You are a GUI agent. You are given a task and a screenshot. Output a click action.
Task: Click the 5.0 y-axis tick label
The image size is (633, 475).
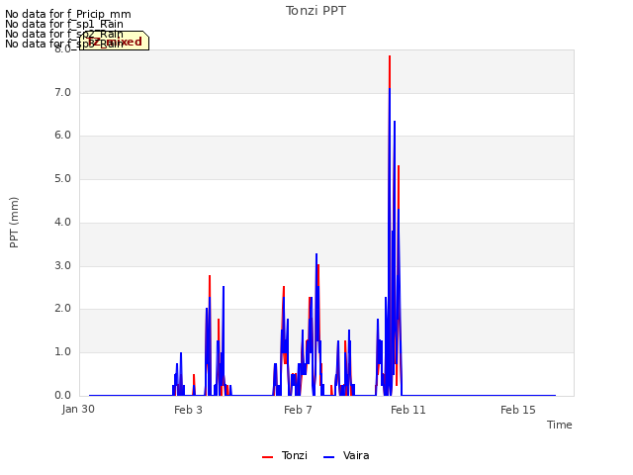click(62, 178)
